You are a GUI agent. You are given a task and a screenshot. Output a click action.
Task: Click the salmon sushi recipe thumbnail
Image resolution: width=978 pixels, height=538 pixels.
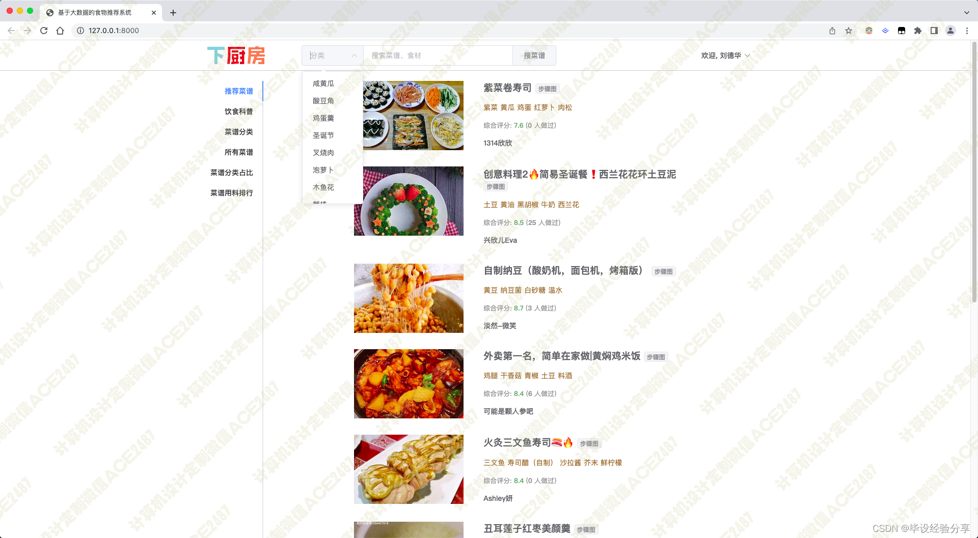coord(409,469)
